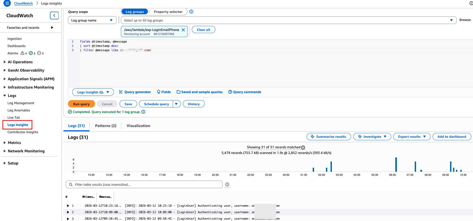Open Dashboards in the sidebar
Image resolution: width=473 pixels, height=221 pixels.
[x=16, y=46]
